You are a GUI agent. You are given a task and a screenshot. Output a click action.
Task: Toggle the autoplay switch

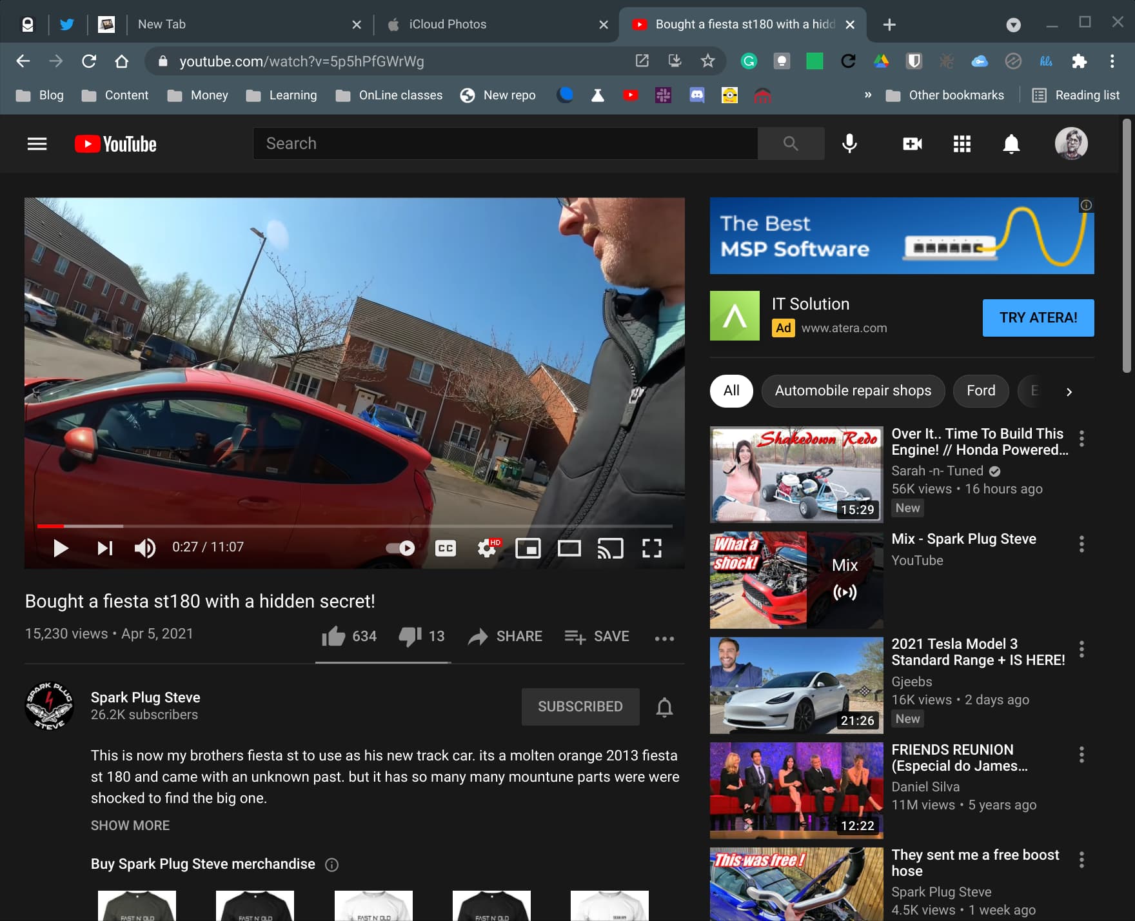(x=400, y=548)
